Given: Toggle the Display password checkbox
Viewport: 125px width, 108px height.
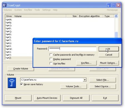Looking at the screenshot, I should click(x=51, y=59).
